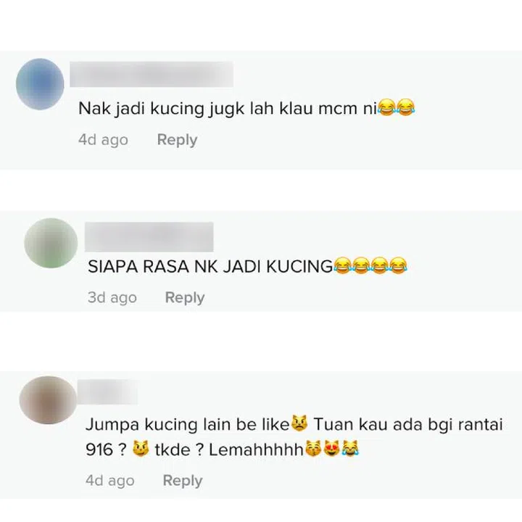Screen dimensions: 522x522
Task: Click the heart-eyes cat emoji after 'Lemahhhhh'
Action: point(331,449)
